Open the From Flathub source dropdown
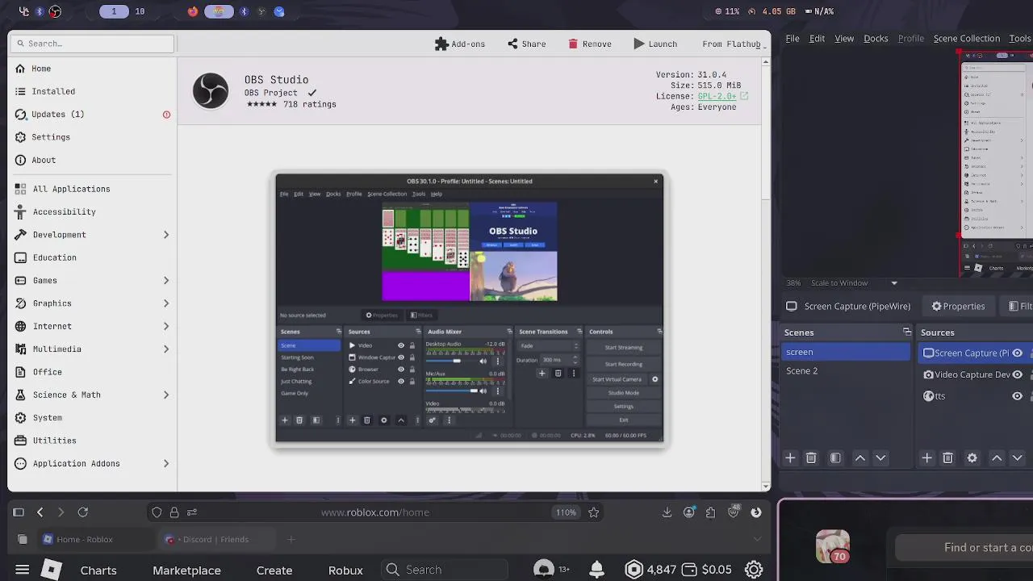The width and height of the screenshot is (1033, 581). (733, 44)
